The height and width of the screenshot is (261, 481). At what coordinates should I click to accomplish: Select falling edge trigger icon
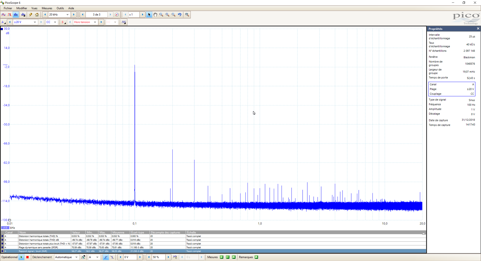[x=112, y=257]
